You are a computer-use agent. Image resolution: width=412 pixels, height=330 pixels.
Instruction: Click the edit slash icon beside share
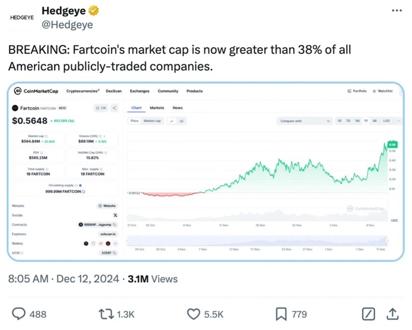pos(368,314)
